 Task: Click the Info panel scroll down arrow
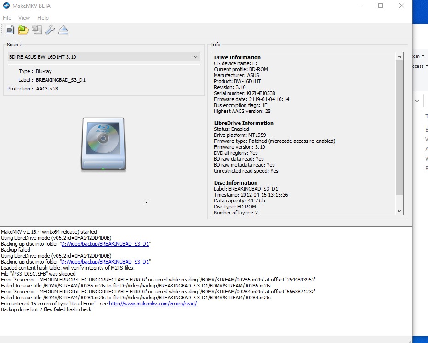pos(399,211)
